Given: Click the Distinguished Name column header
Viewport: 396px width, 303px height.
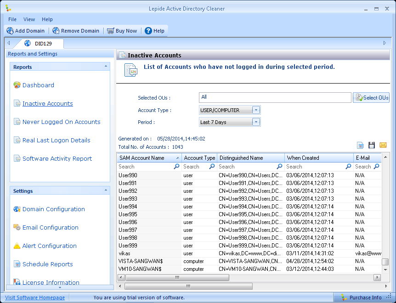Looking at the screenshot, I should point(251,158).
